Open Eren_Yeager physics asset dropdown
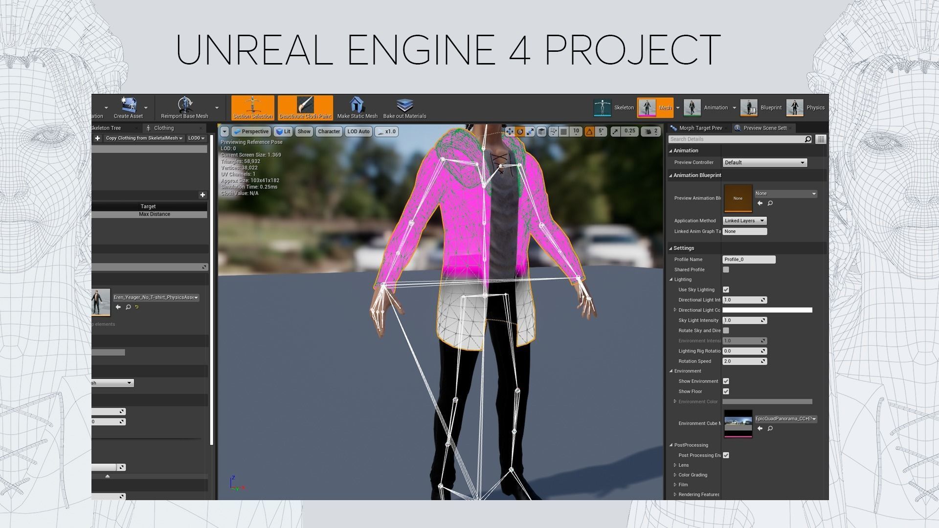 click(x=156, y=298)
